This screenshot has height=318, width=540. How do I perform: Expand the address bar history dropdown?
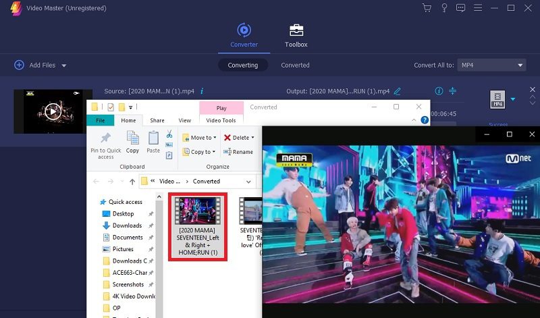click(248, 182)
